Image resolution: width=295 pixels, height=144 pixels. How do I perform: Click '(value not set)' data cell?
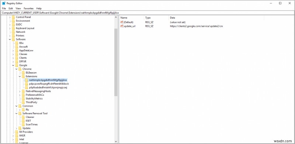click(x=178, y=22)
